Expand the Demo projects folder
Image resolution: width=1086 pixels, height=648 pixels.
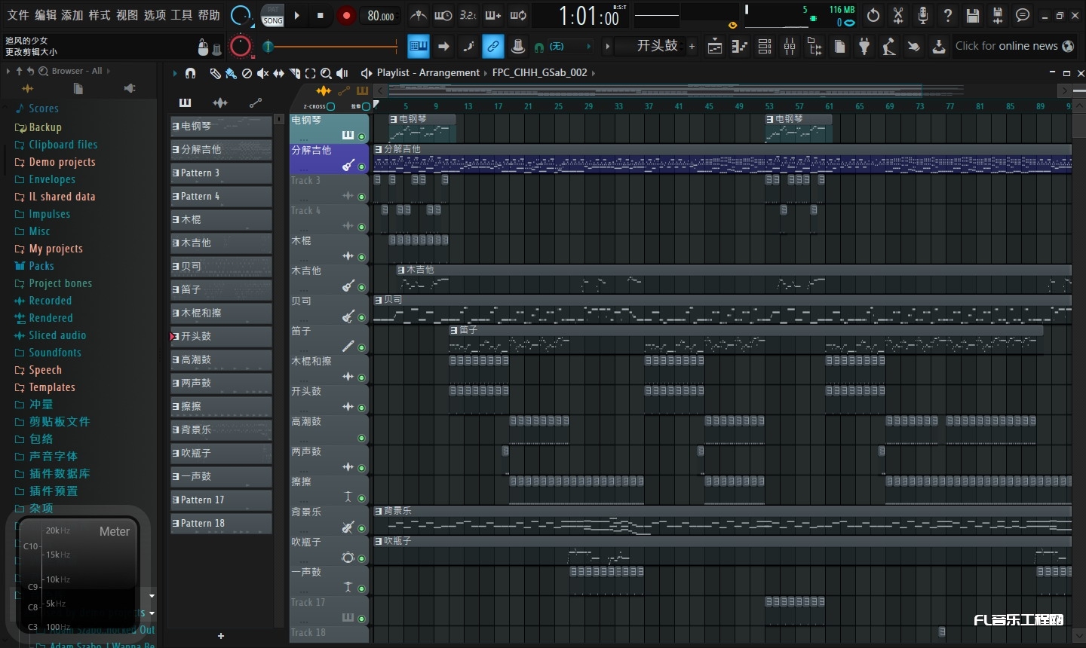(x=62, y=162)
